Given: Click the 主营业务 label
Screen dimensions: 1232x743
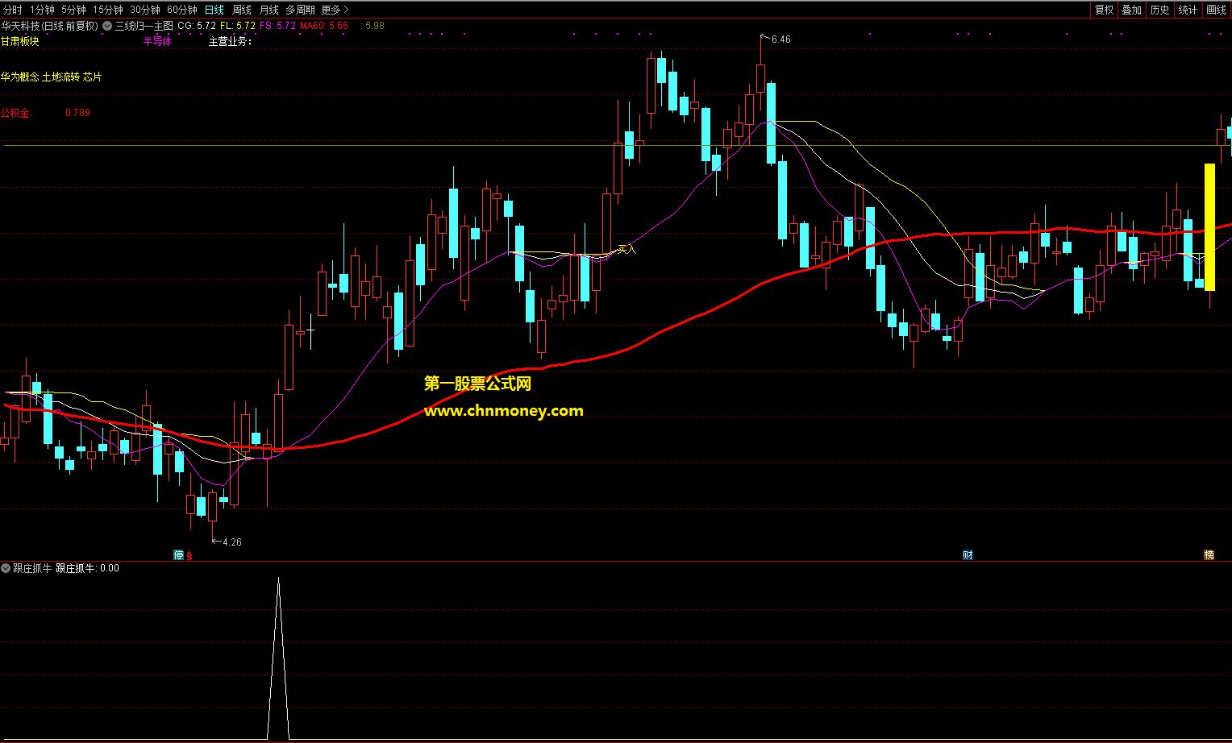Looking at the screenshot, I should [230, 41].
